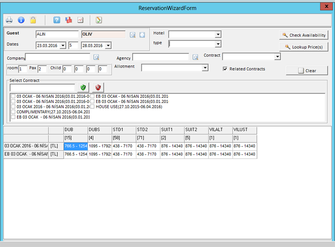Click the printer icon in the toolbar

(9, 20)
